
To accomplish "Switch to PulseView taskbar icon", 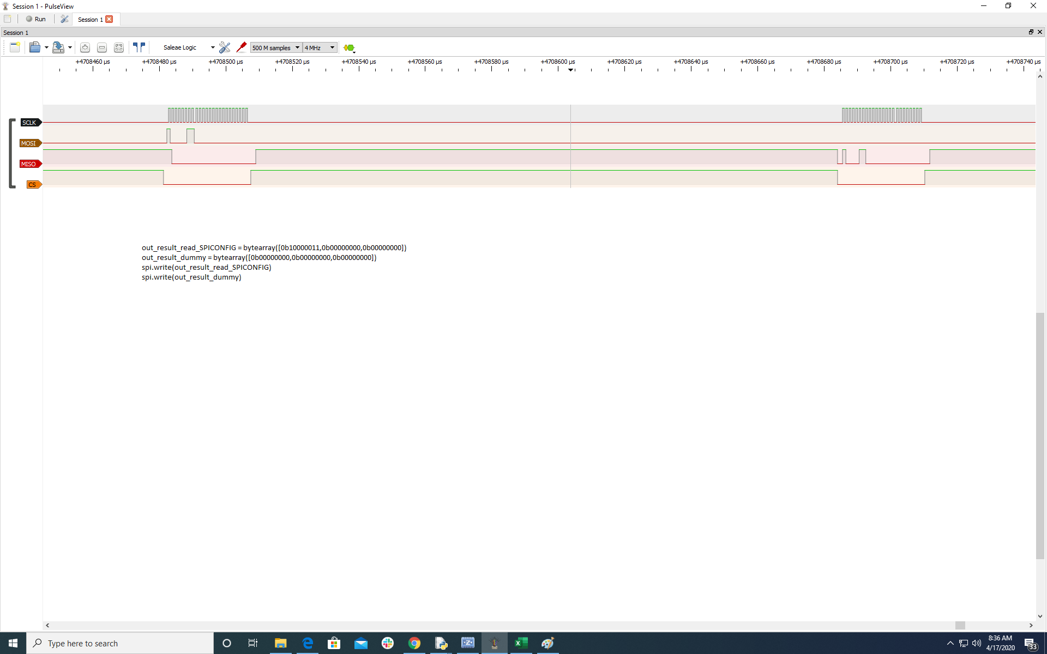I will click(495, 643).
